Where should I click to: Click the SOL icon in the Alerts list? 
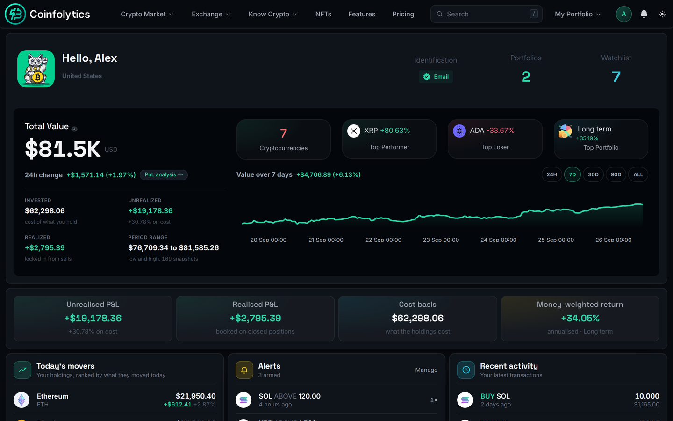[x=243, y=400]
